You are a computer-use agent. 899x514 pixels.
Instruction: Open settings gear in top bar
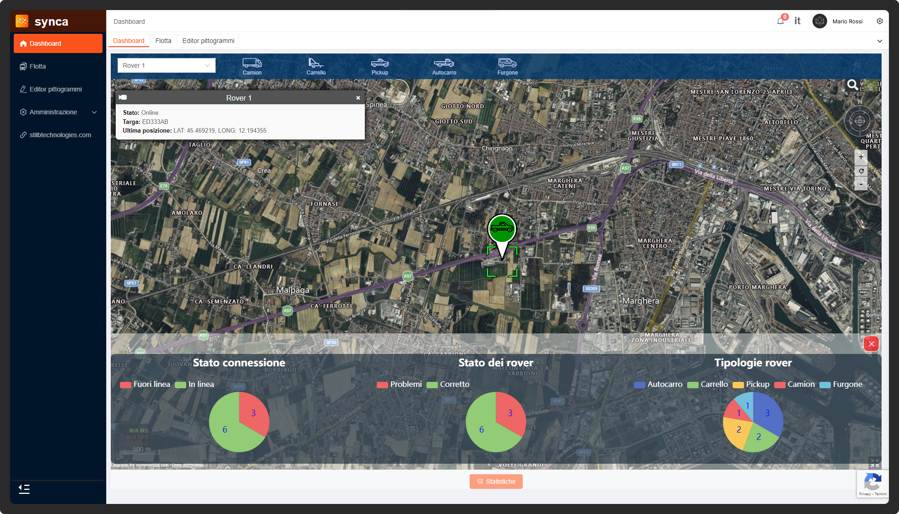(879, 21)
